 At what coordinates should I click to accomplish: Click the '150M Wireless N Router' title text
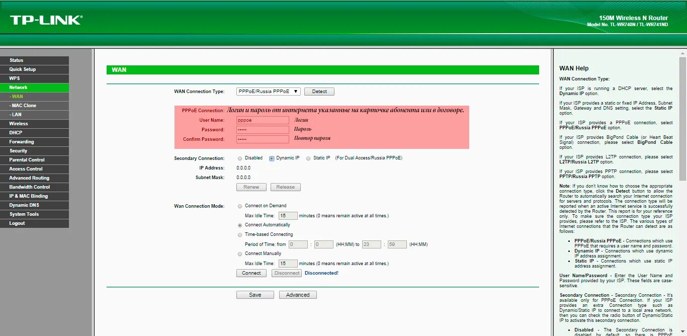coord(633,18)
